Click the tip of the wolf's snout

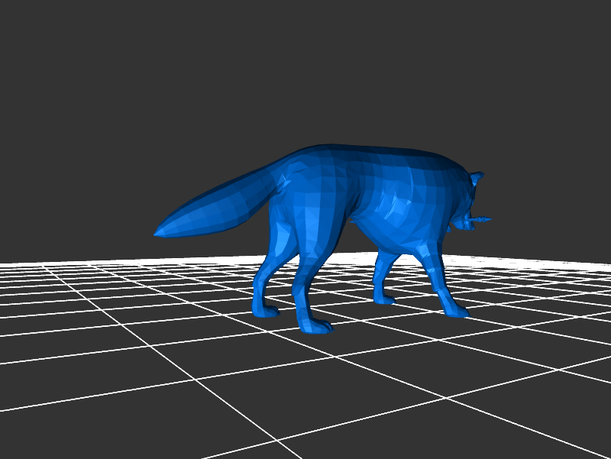coord(487,220)
